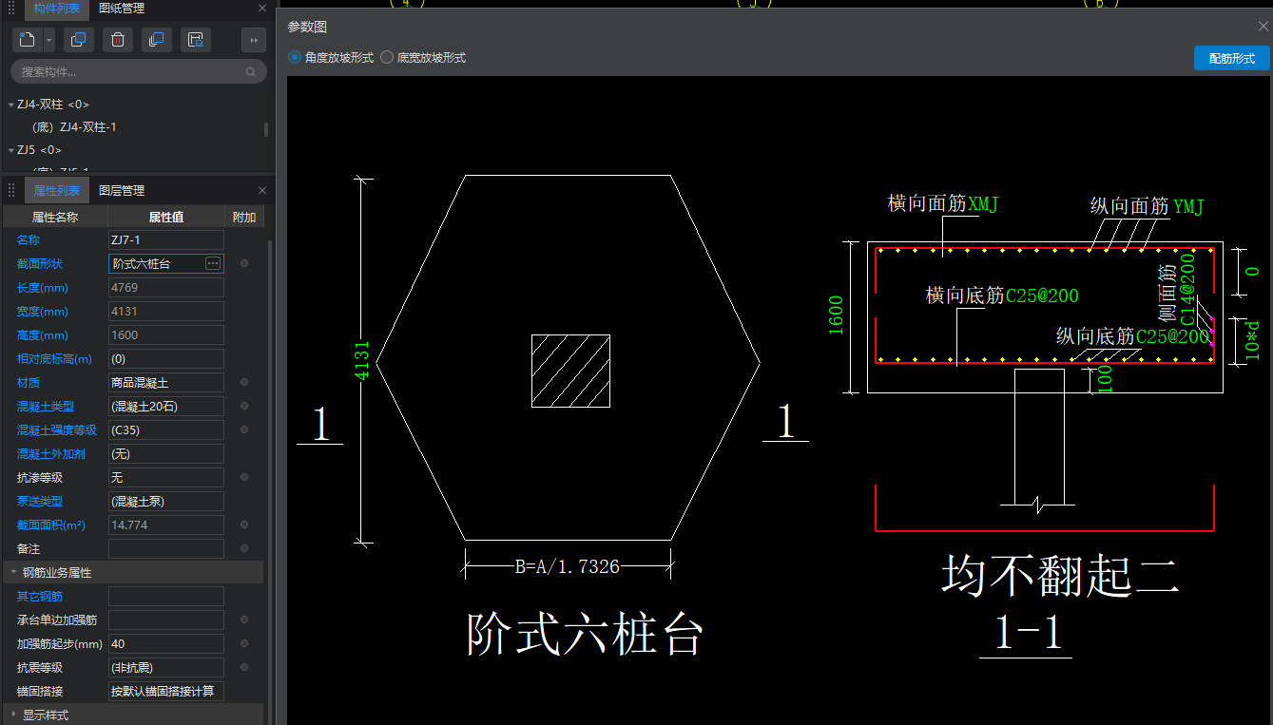Click the 属性名称 column header

point(55,217)
